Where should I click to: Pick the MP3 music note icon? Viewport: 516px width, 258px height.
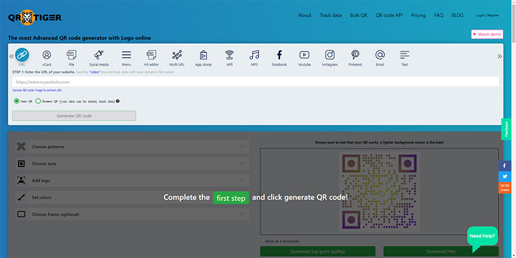click(x=254, y=55)
